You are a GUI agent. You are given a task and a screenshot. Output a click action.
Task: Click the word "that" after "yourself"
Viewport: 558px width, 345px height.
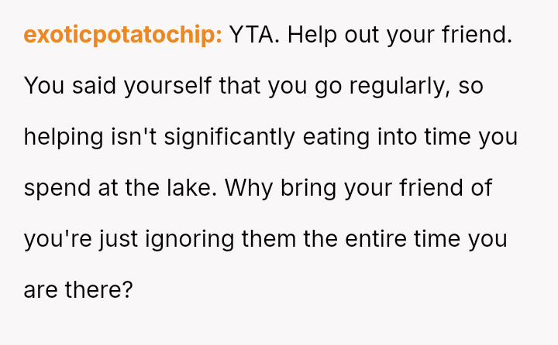(240, 86)
